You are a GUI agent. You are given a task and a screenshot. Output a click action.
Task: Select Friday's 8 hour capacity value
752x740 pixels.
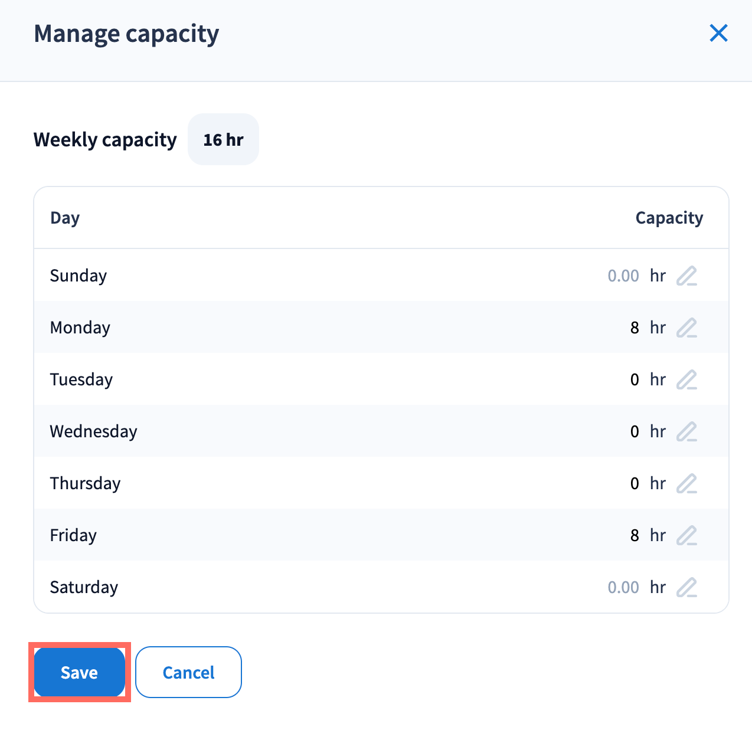(635, 535)
